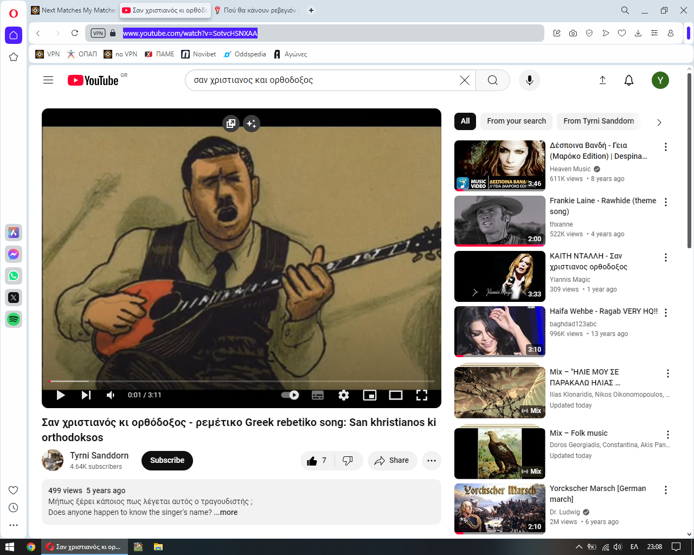This screenshot has height=555, width=694.
Task: Subscribe to Tyrni Sanddorn channel
Action: pos(167,460)
